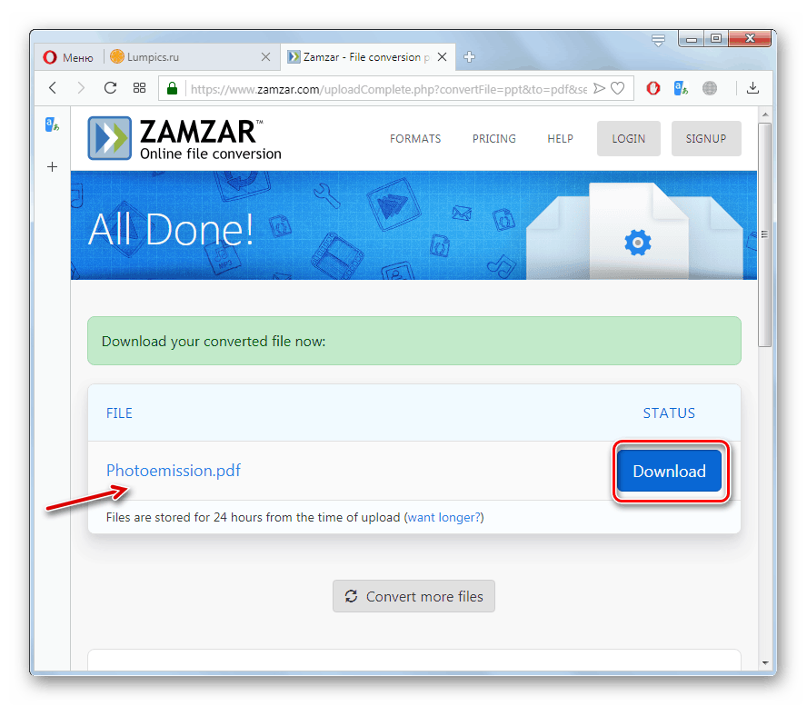Open a new tab with plus button

(x=469, y=57)
